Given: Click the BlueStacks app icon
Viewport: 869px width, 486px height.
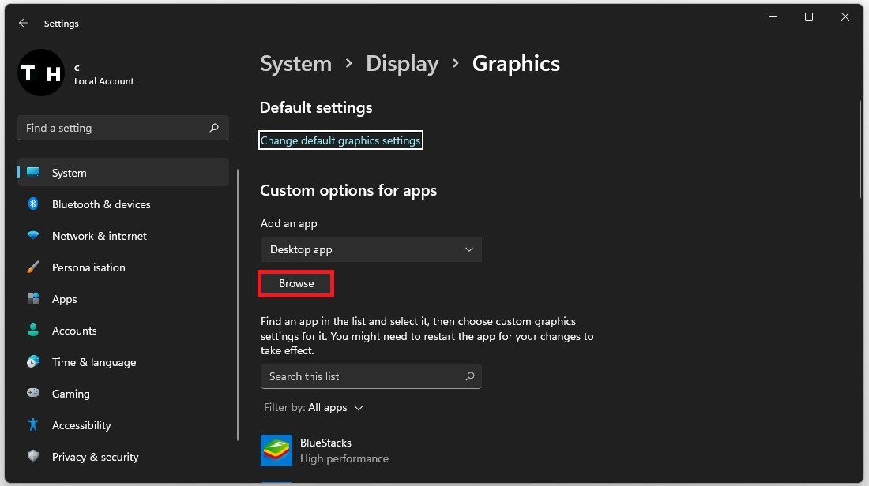Looking at the screenshot, I should tap(276, 450).
